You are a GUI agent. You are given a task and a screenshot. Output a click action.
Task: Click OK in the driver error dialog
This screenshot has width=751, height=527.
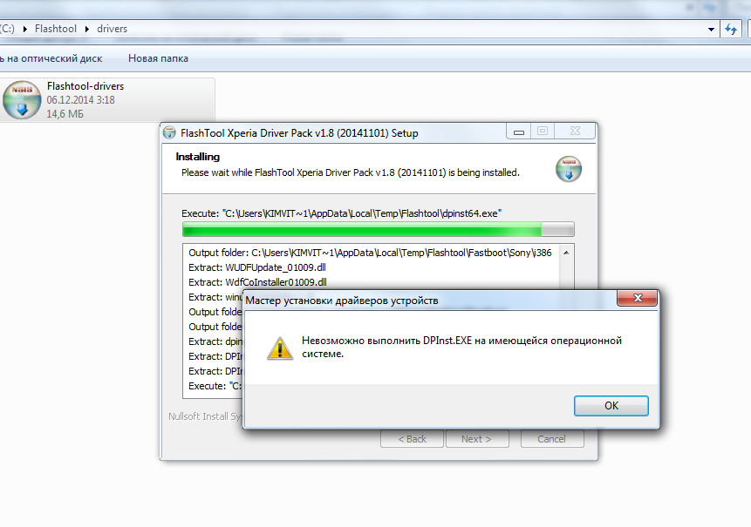pyautogui.click(x=611, y=406)
